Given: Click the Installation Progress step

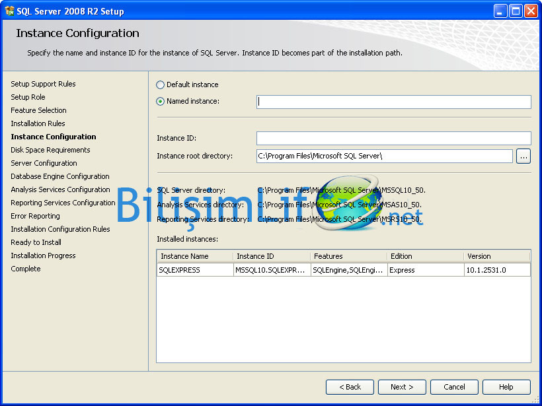Looking at the screenshot, I should click(43, 255).
